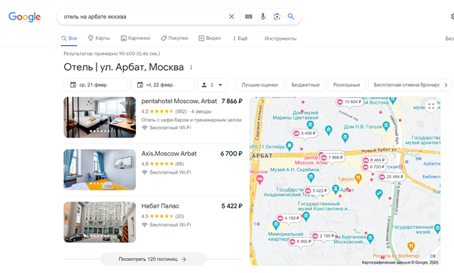Viewport: 454px width, 273px height.
Task: Switch to the Карты tab
Action: [99, 38]
